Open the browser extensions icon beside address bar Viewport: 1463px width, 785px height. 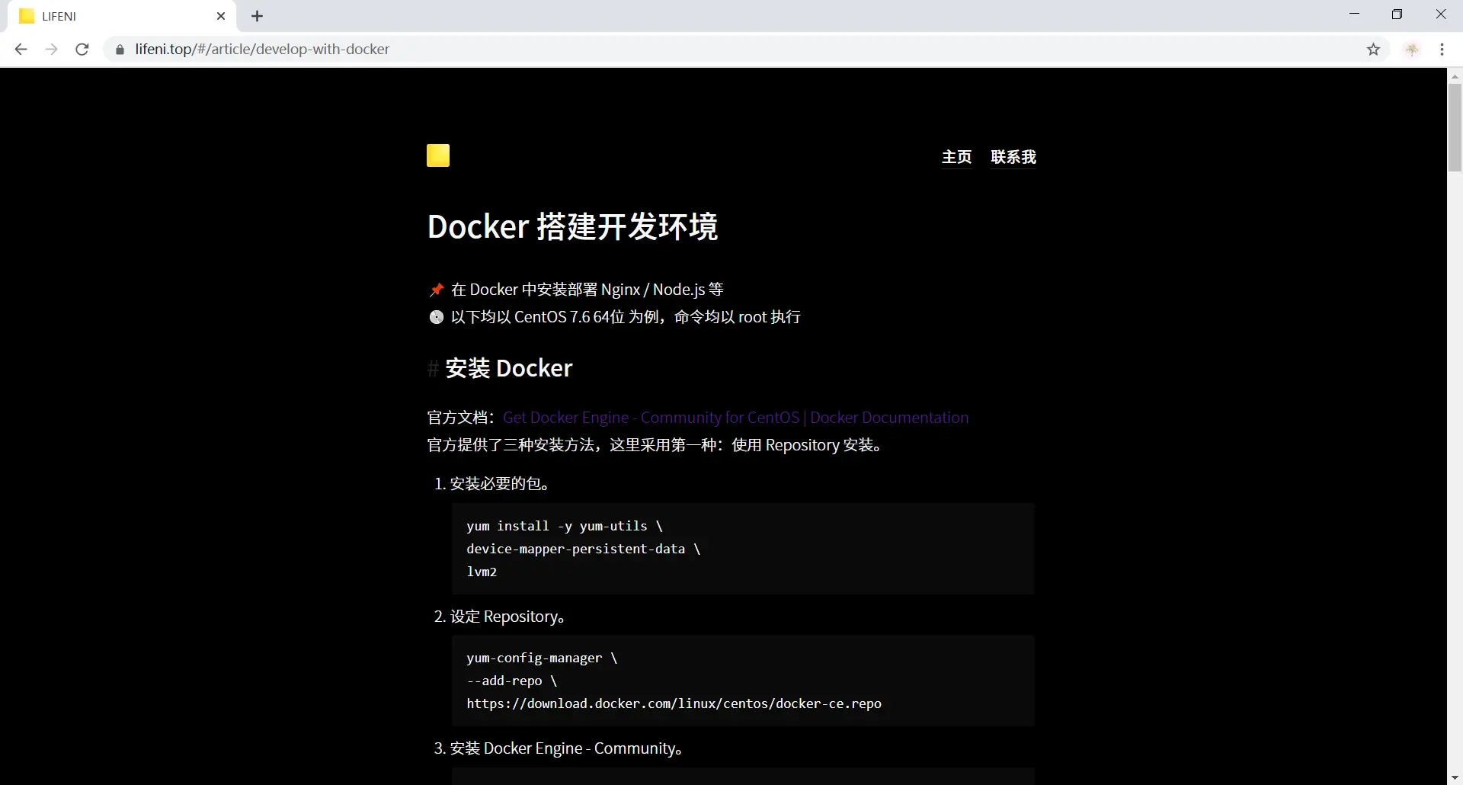pyautogui.click(x=1412, y=49)
